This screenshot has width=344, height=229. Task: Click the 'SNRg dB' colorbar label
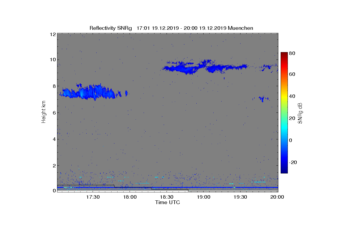pyautogui.click(x=300, y=113)
